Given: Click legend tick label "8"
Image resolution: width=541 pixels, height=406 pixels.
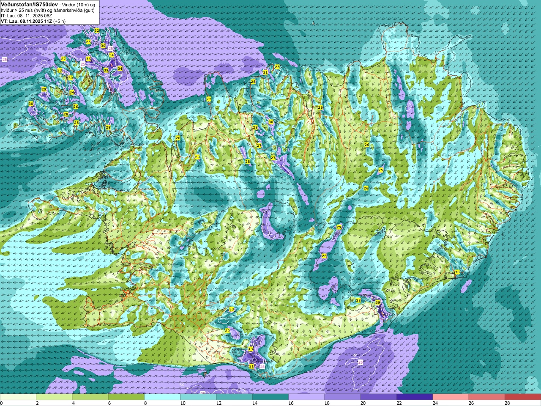Looking at the screenshot, I should click(x=146, y=403).
